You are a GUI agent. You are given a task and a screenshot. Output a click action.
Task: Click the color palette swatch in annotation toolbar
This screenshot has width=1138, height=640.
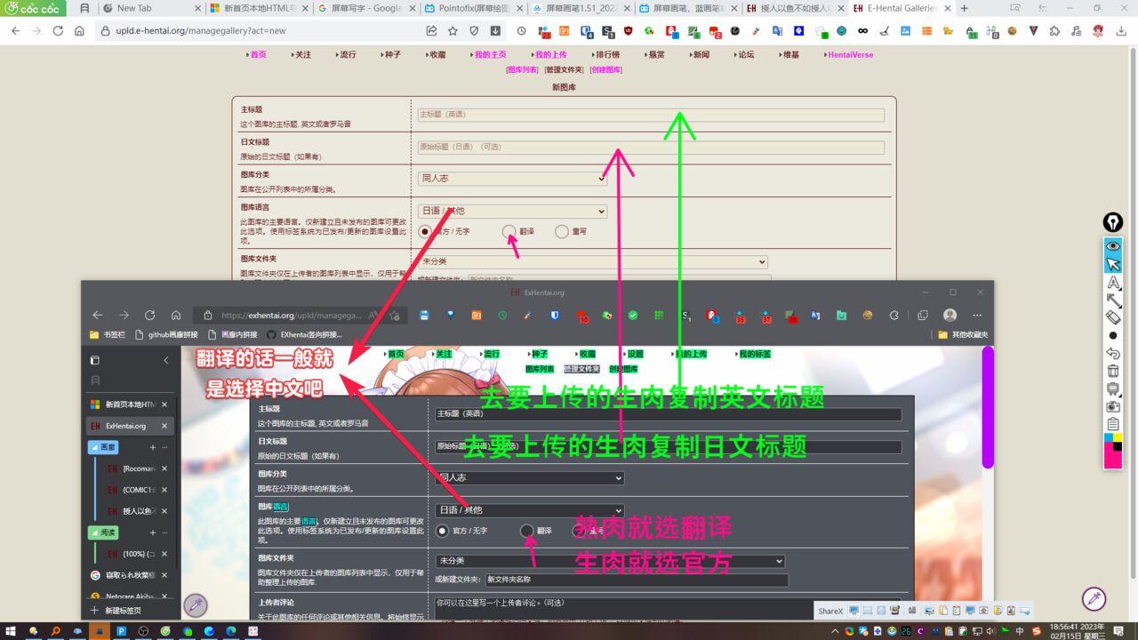click(x=1113, y=450)
